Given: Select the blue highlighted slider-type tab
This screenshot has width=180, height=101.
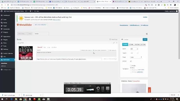Looking at the screenshot, I should [125, 44].
